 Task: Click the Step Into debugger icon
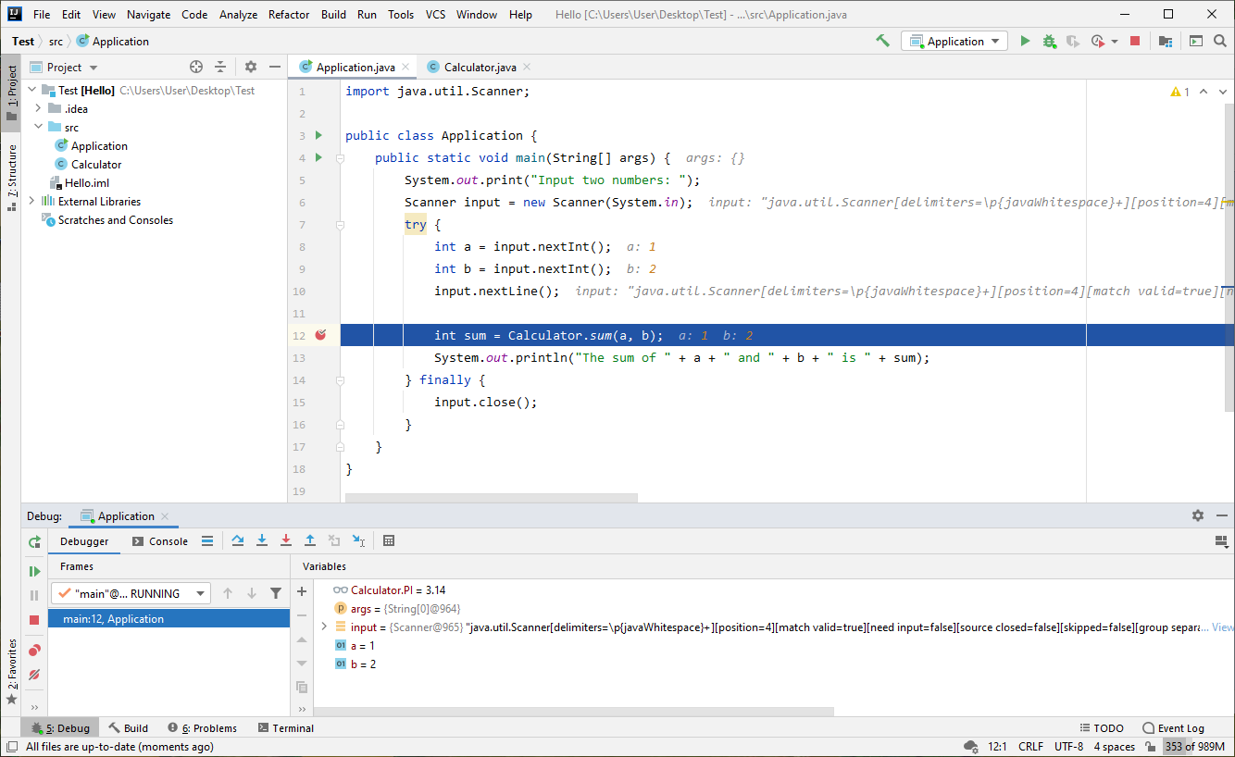coord(262,540)
